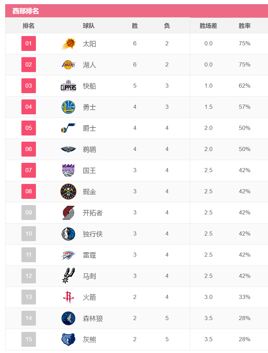268x353 pixels.
Task: Click the pink rank 01 badge
Action: pos(29,44)
